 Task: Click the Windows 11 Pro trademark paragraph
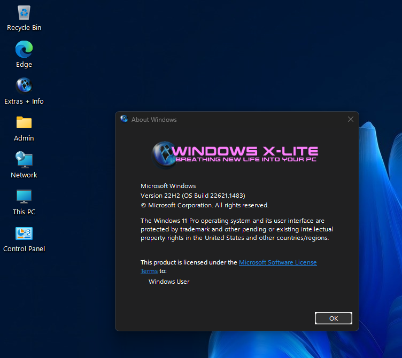pos(236,229)
